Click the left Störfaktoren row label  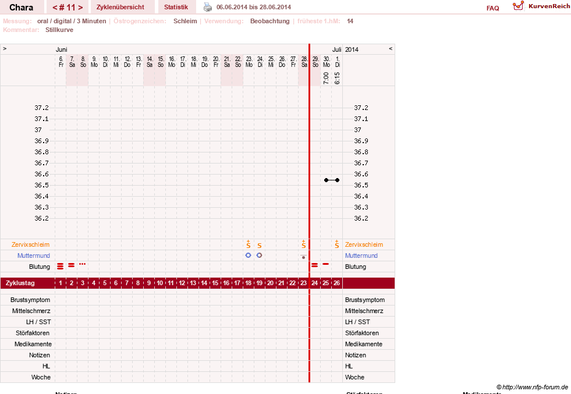coord(33,333)
